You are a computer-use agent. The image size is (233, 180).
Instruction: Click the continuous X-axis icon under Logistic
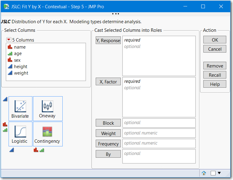click(x=12, y=150)
